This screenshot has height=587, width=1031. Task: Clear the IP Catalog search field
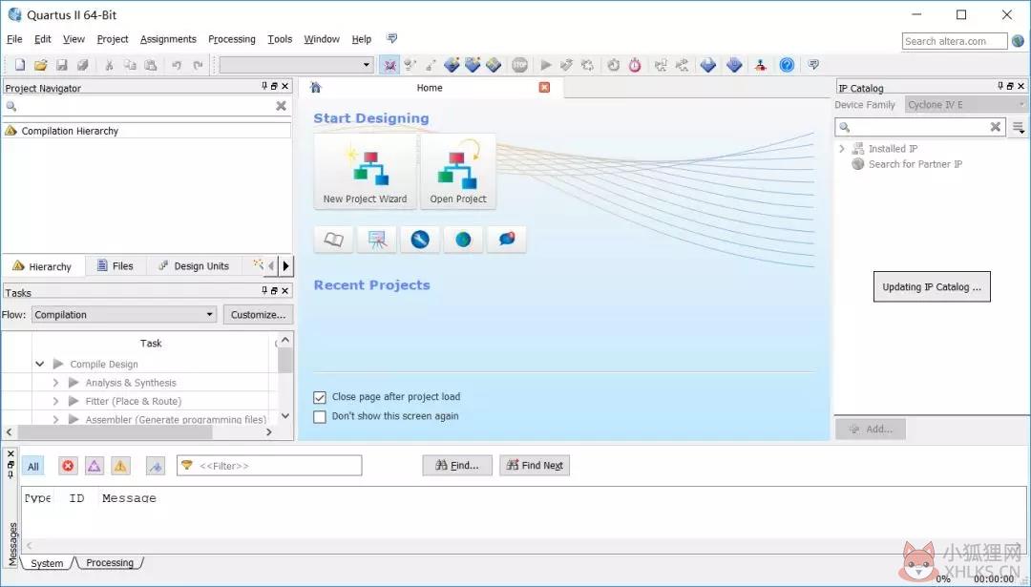pyautogui.click(x=996, y=127)
